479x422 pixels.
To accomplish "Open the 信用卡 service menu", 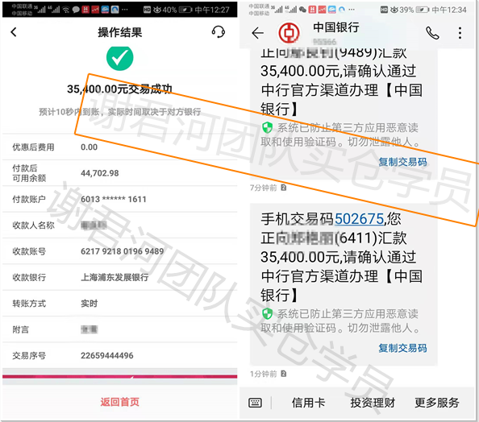I will coord(308,403).
